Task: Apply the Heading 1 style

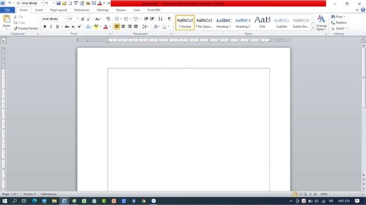Action: 224,23
